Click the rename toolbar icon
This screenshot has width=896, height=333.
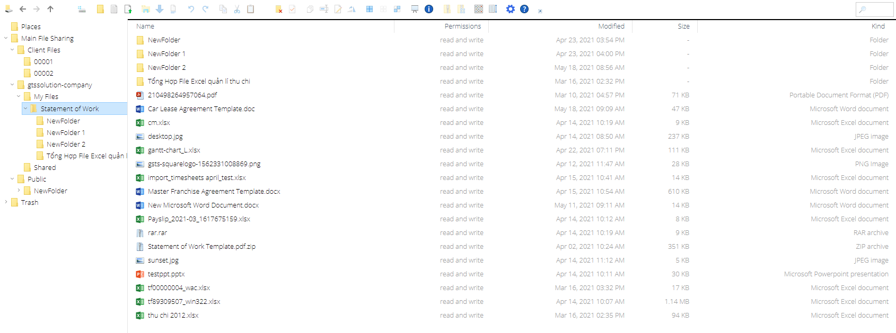[x=324, y=9]
